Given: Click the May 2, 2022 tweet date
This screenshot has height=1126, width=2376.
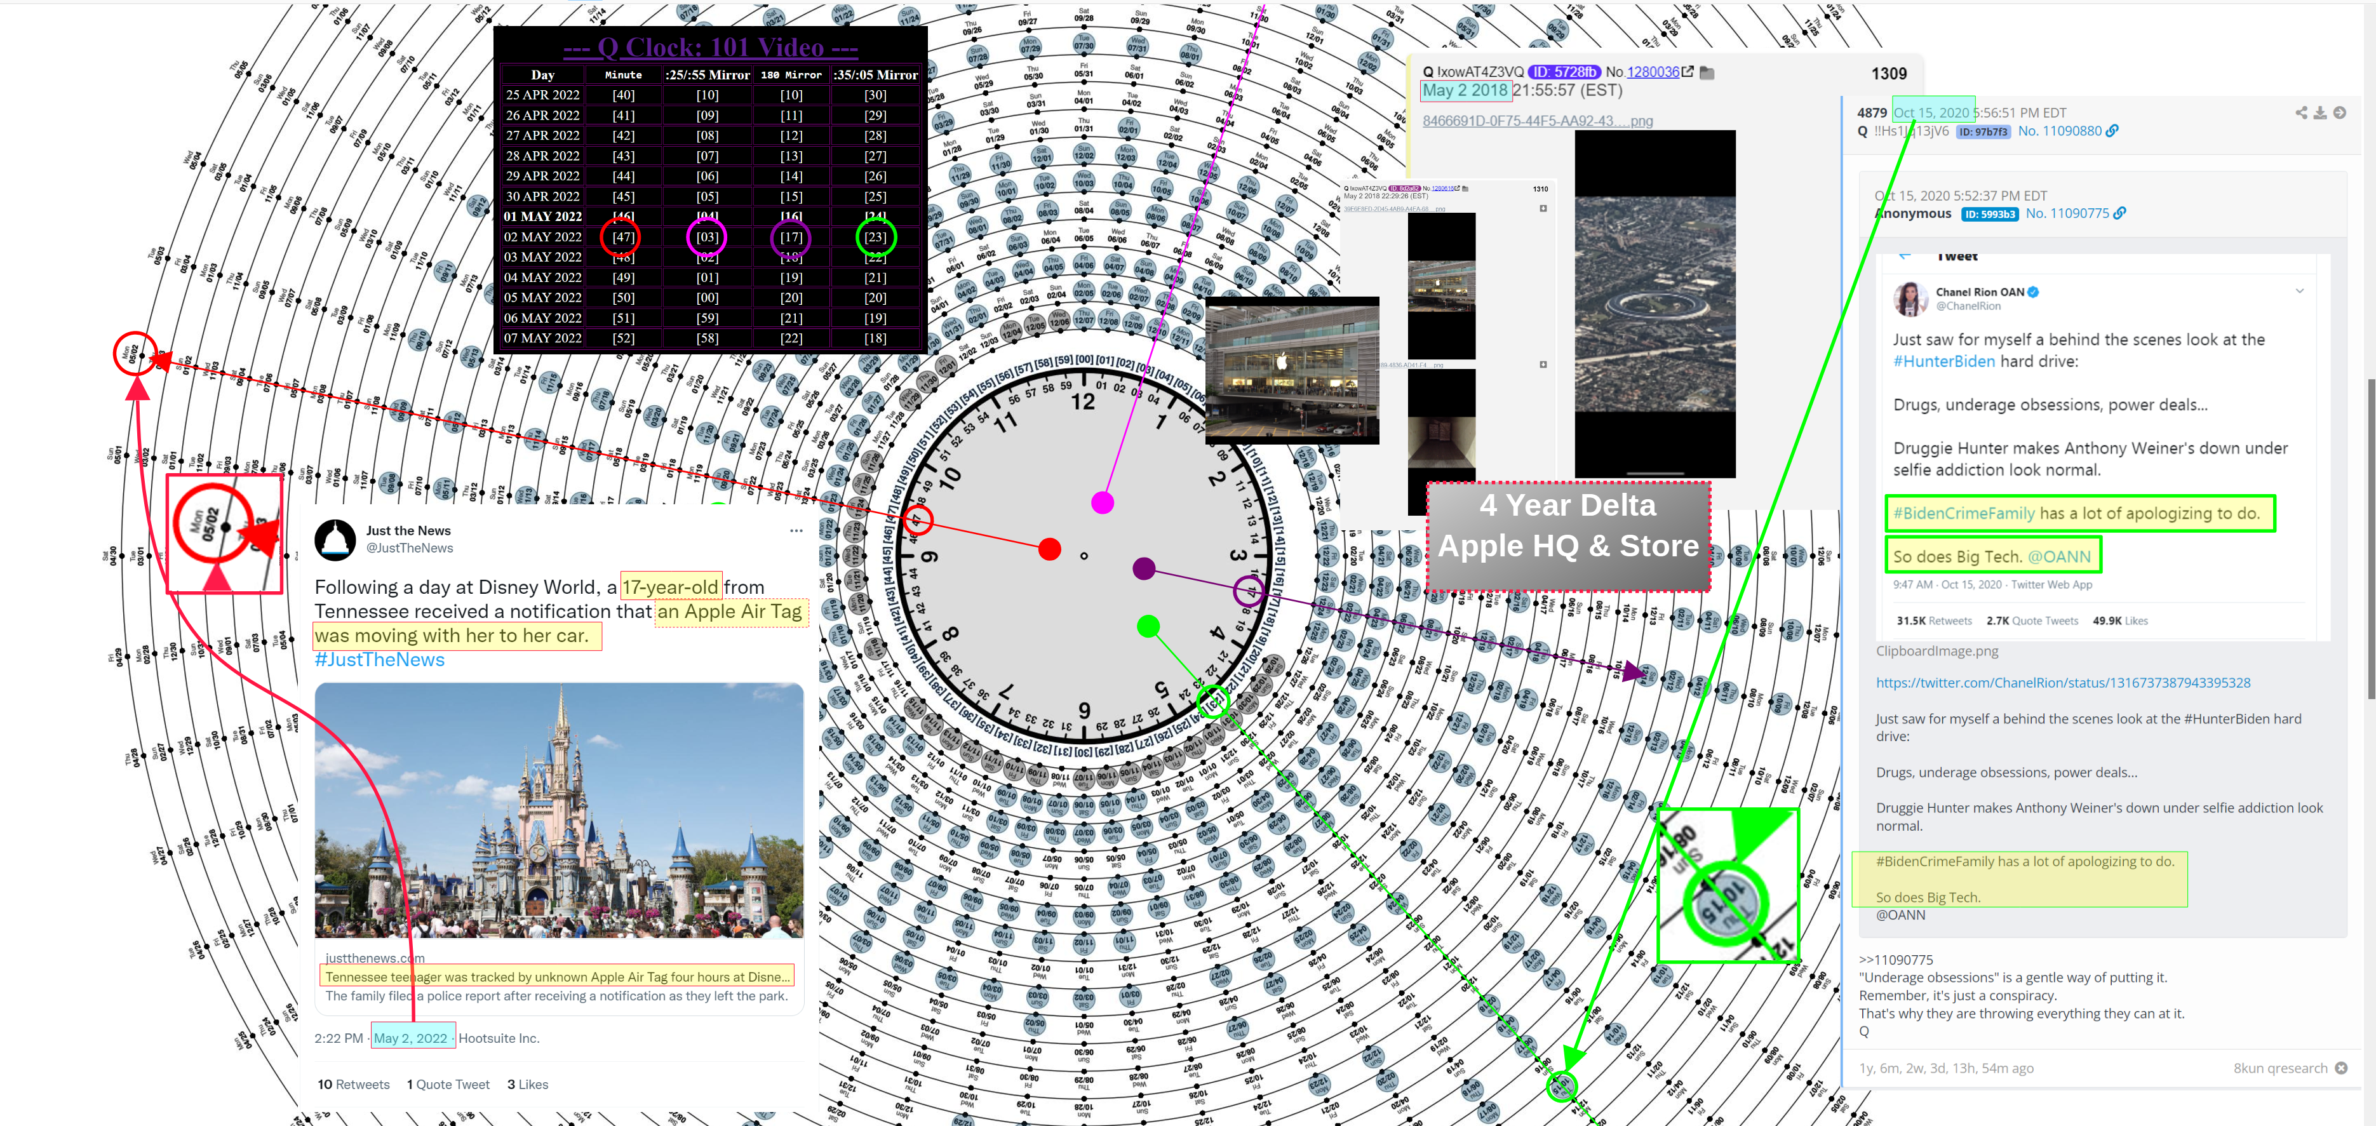Looking at the screenshot, I should point(410,1038).
